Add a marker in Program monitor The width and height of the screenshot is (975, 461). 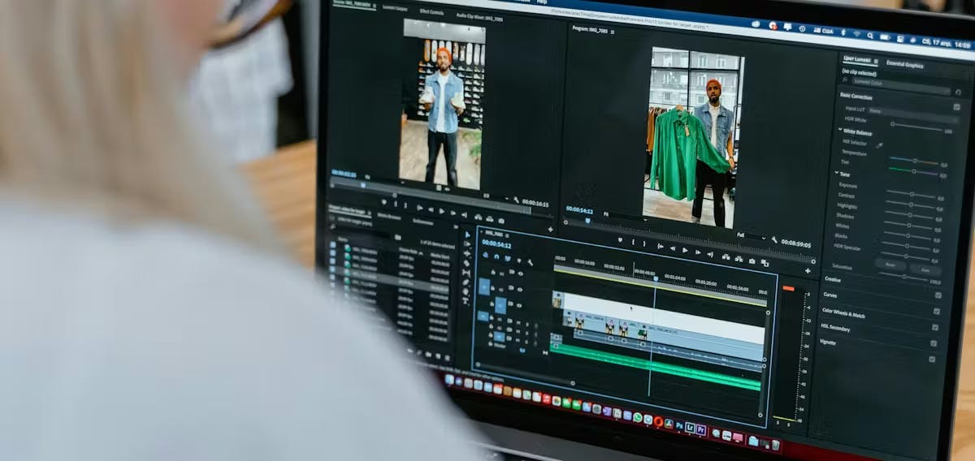pyautogui.click(x=620, y=239)
